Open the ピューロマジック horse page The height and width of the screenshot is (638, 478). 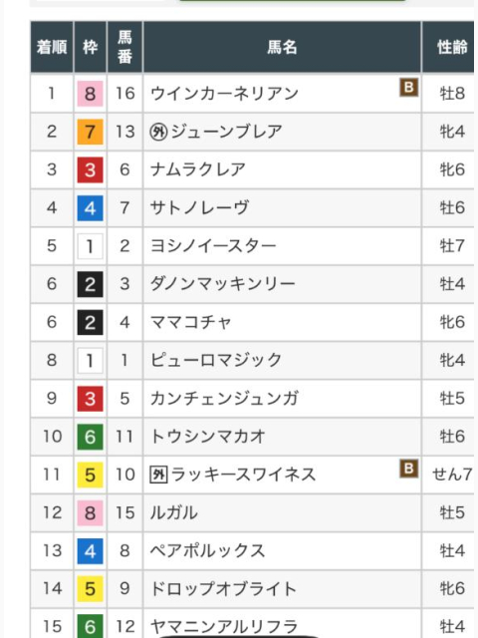point(216,360)
